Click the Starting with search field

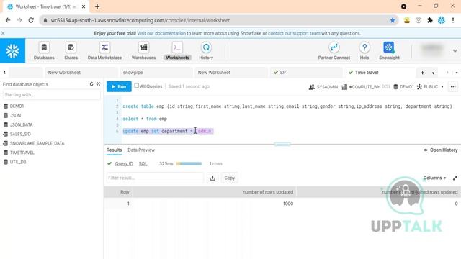click(51, 94)
